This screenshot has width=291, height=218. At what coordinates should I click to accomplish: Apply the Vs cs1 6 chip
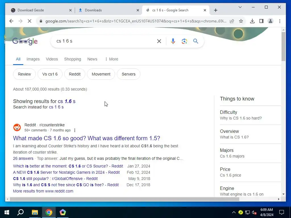pos(50,74)
